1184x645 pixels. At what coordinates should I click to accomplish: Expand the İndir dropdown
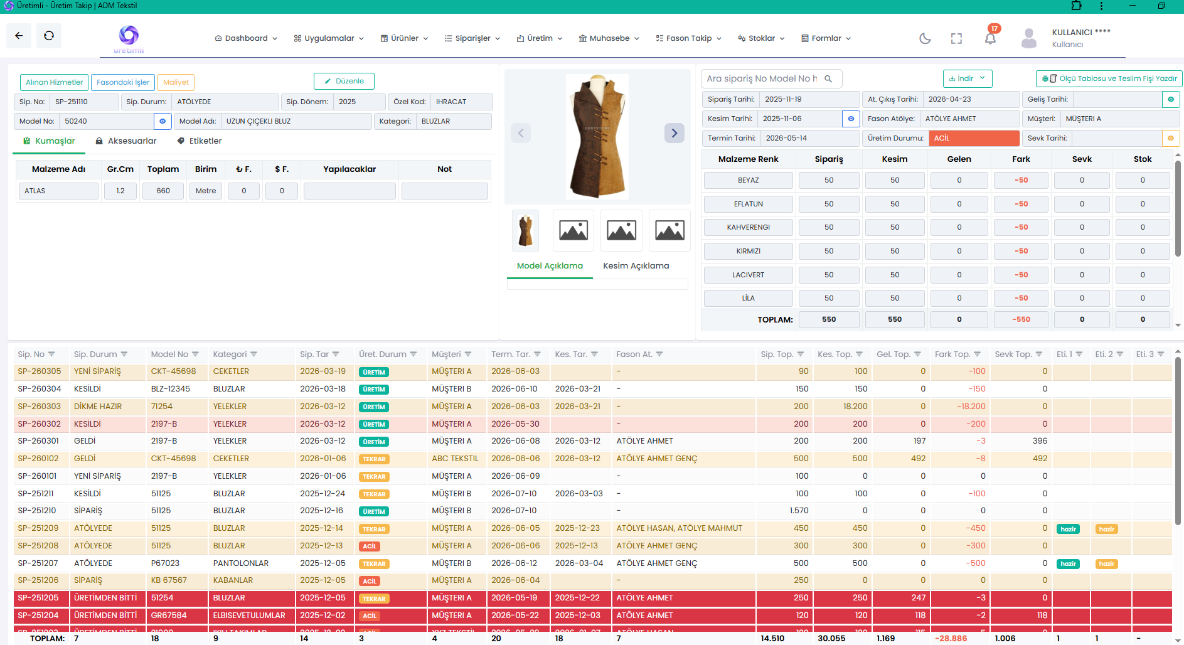click(x=968, y=78)
